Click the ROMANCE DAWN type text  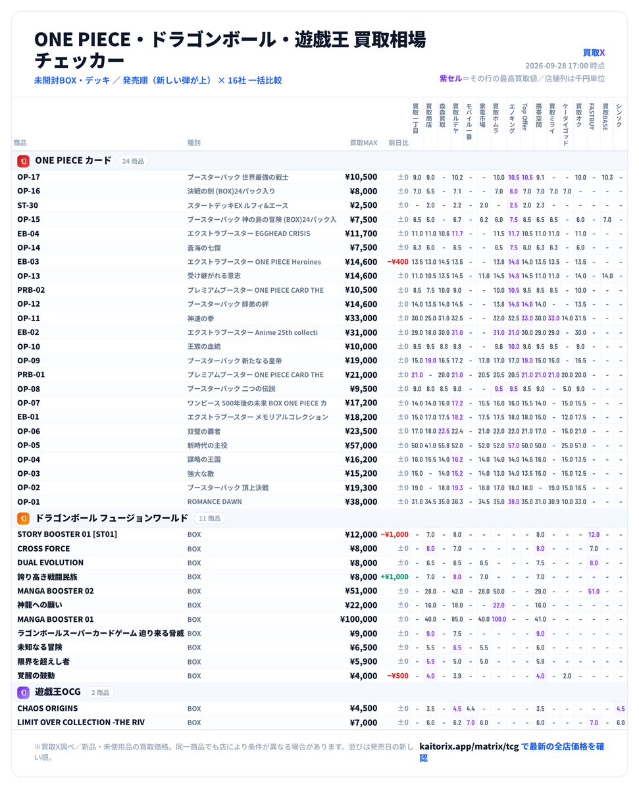pos(215,501)
